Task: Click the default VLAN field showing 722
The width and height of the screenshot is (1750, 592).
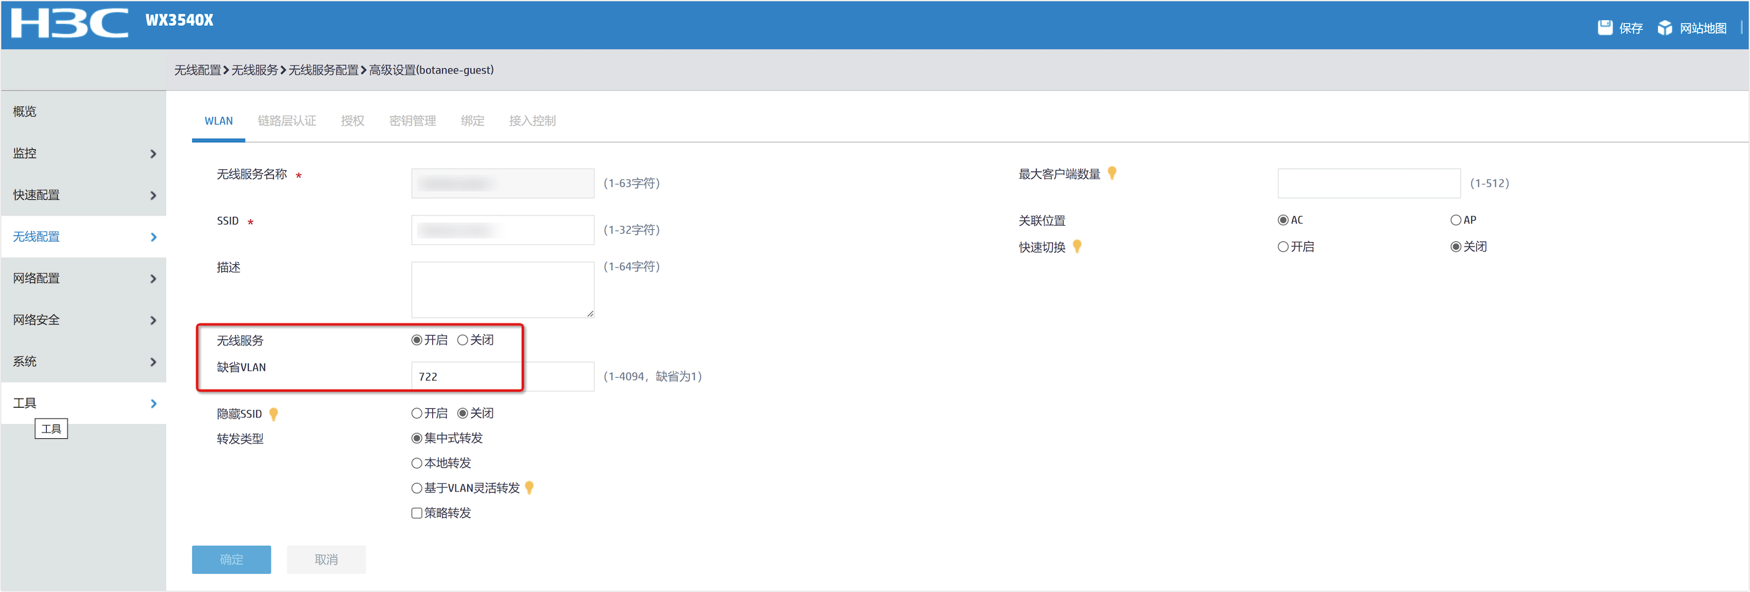Action: pos(502,376)
